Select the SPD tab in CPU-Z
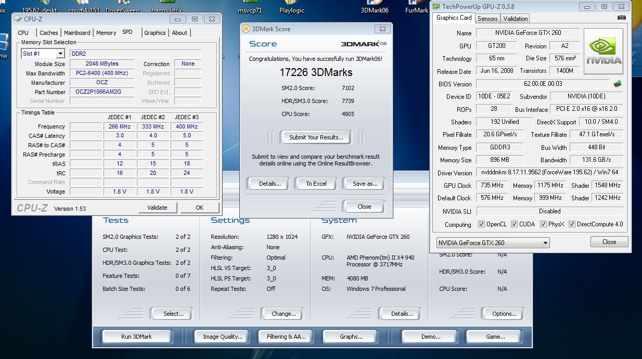The width and height of the screenshot is (642, 359). 127,32
